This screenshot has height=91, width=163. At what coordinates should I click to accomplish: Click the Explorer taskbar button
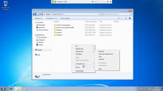(x=18, y=89)
